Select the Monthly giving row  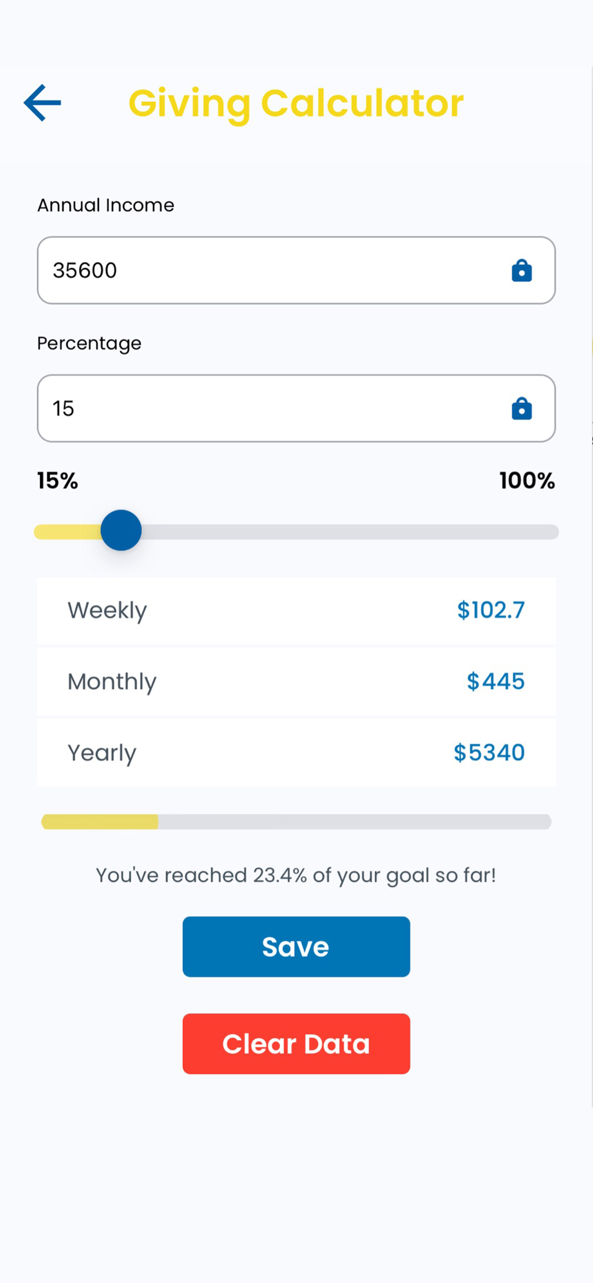click(296, 681)
